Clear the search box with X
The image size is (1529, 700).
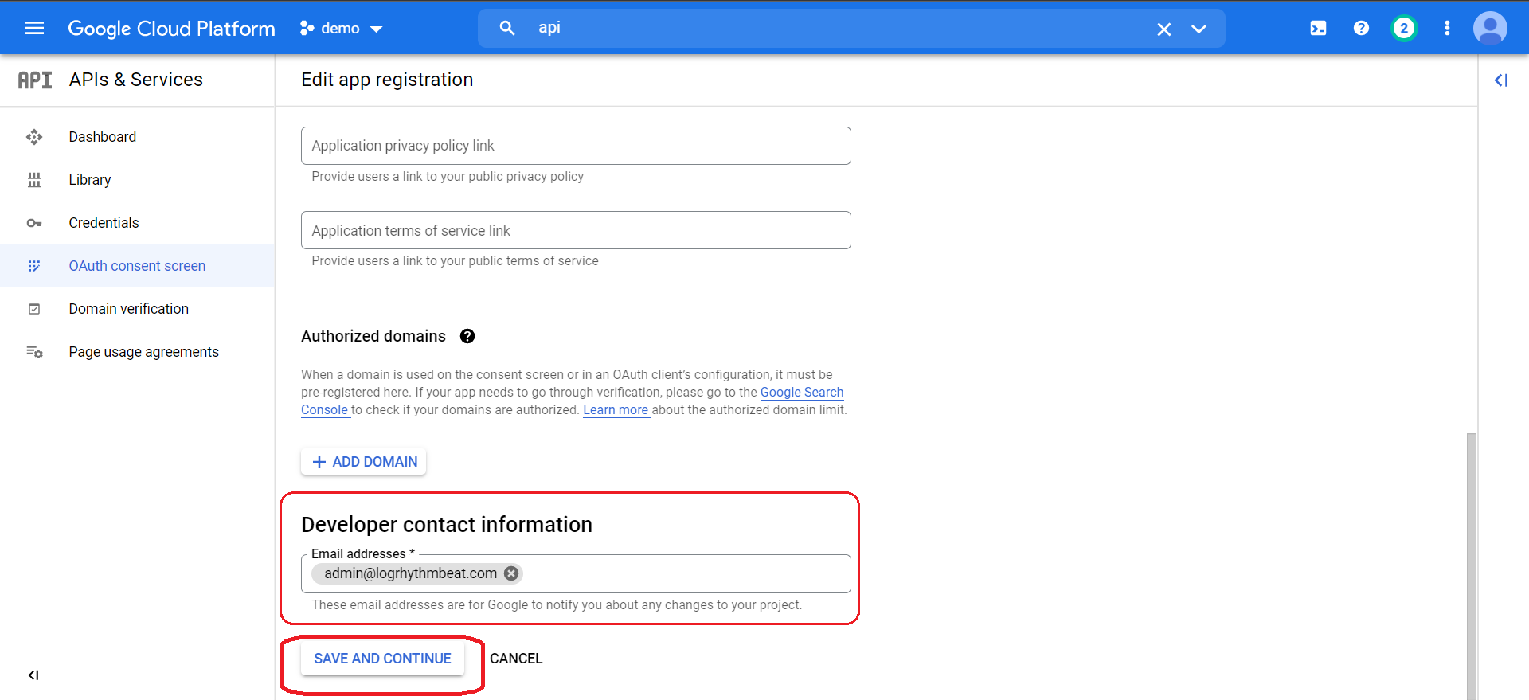(x=1163, y=29)
